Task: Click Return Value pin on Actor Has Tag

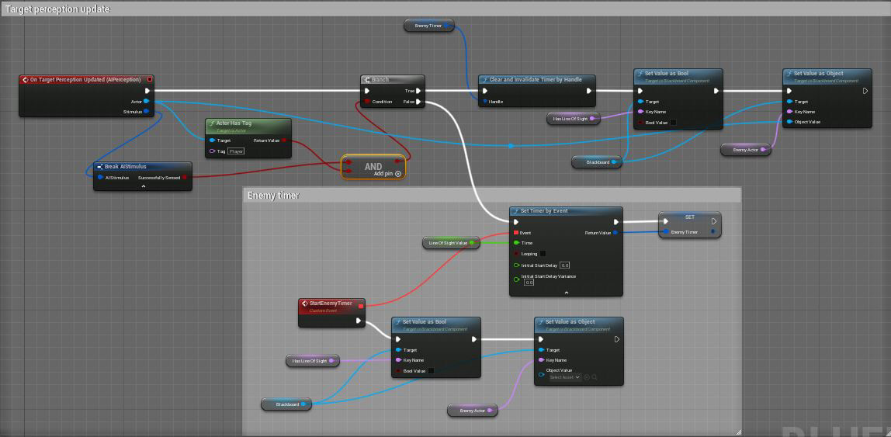Action: coord(283,140)
